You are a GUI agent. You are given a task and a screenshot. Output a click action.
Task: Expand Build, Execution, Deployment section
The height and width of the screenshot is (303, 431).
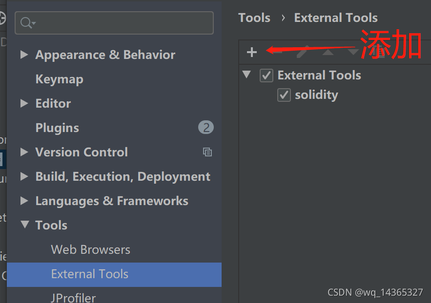coord(24,177)
